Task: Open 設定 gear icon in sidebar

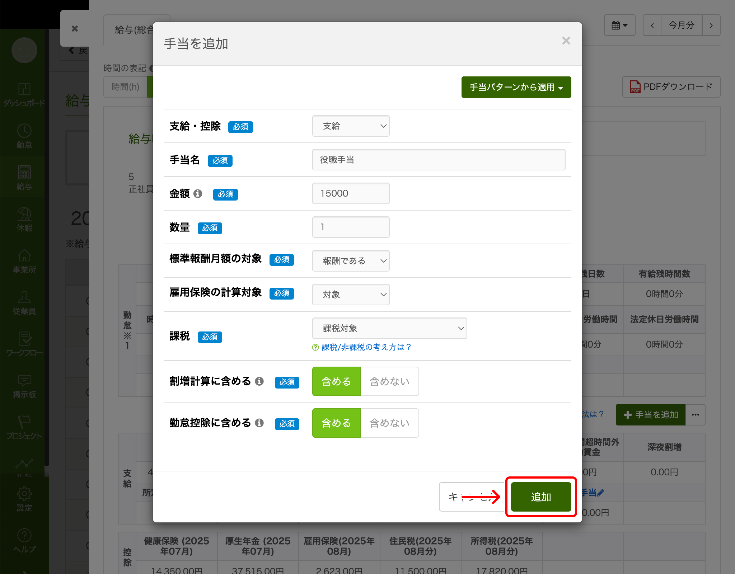Action: tap(24, 494)
